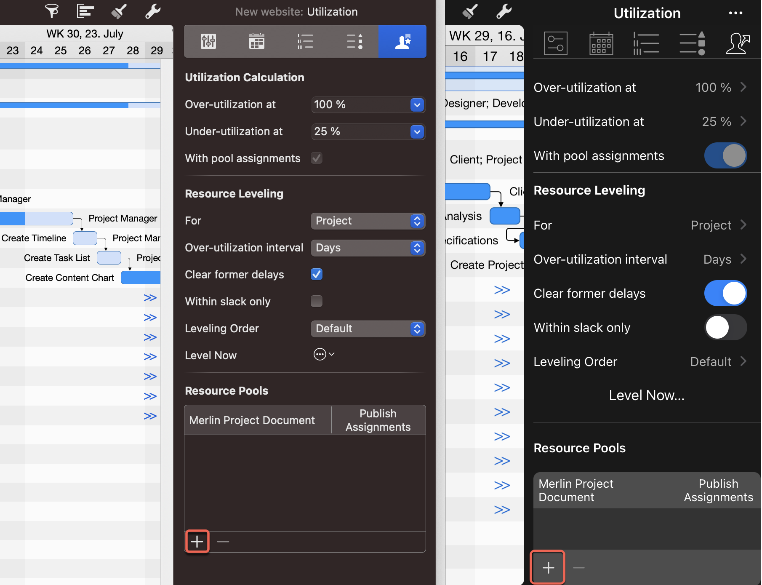Select the sliders Style inspector icon
Viewport: 762px width, 585px height.
[x=208, y=41]
